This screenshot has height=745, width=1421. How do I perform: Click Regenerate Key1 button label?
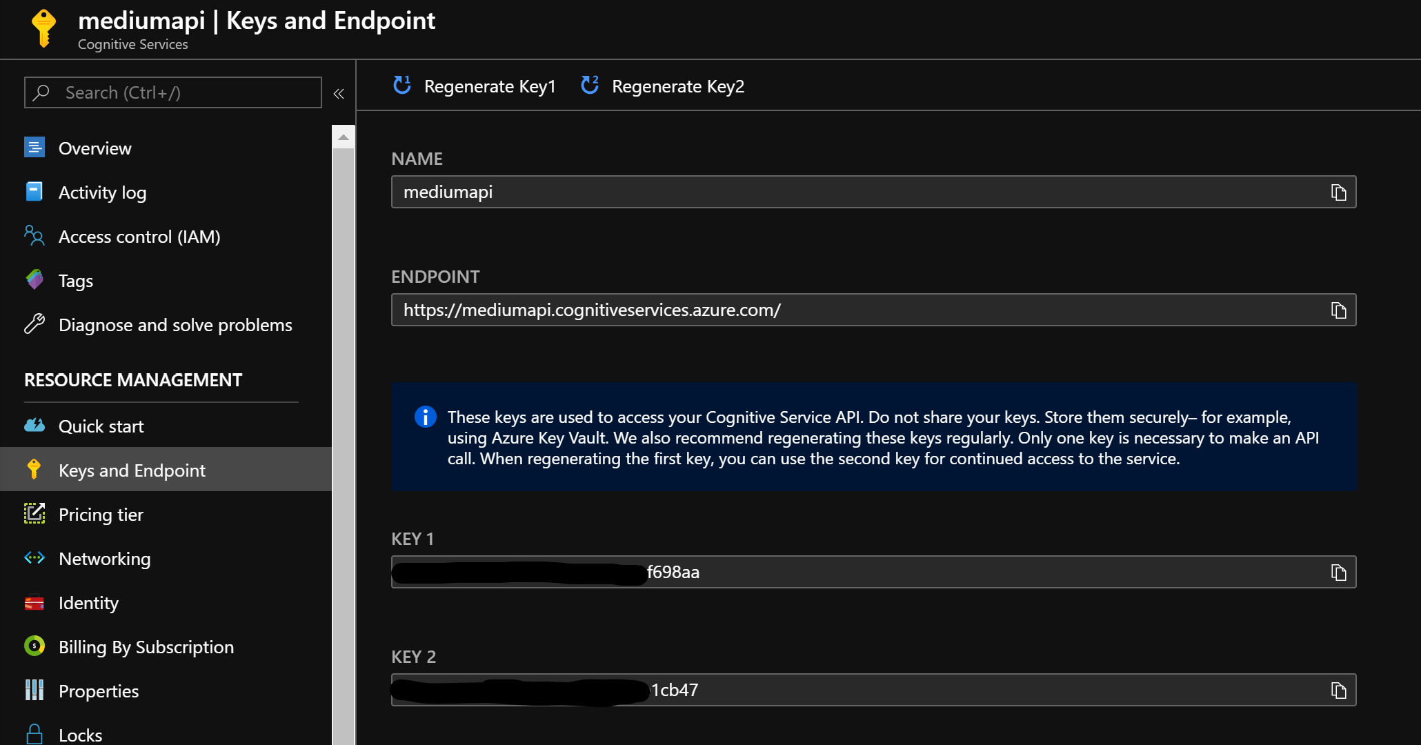point(490,86)
